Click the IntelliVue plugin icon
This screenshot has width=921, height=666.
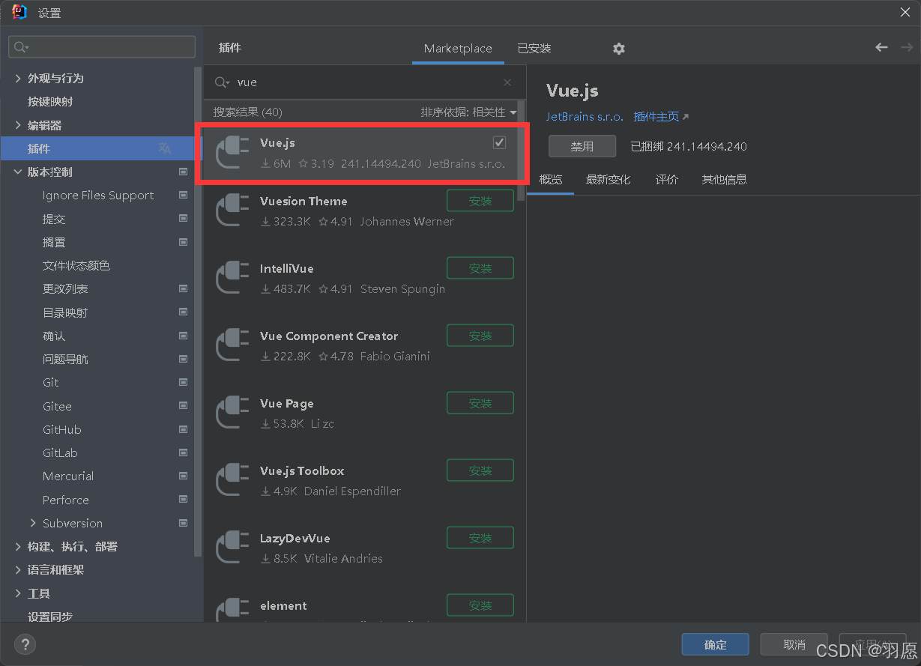232,278
